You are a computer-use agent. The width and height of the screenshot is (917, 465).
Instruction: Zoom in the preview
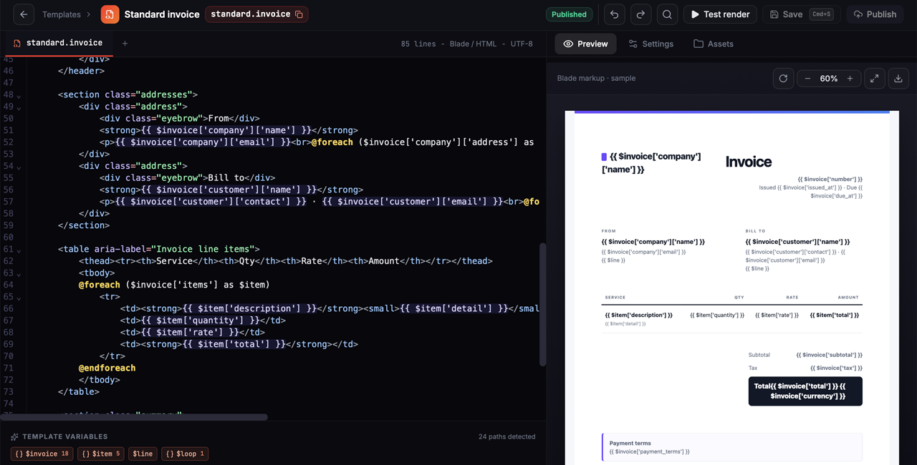[850, 79]
